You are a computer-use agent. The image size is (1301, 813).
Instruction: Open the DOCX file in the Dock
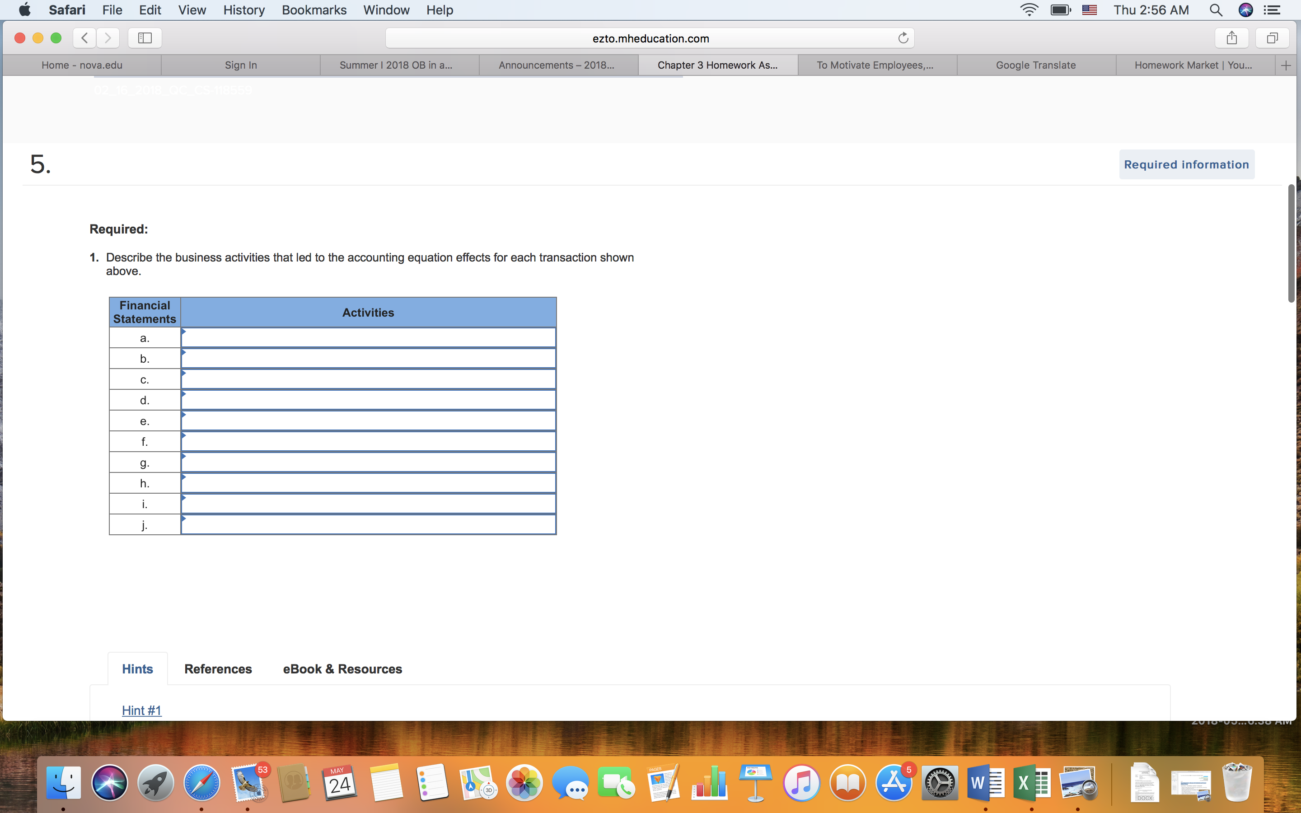tap(1145, 782)
